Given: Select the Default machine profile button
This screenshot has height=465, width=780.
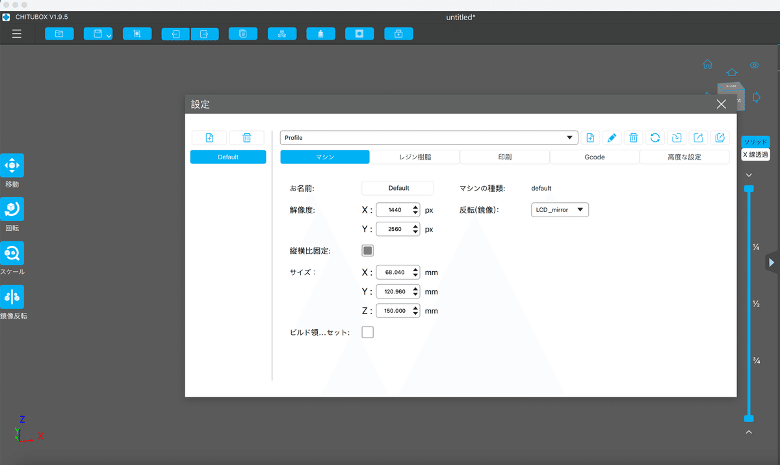Looking at the screenshot, I should [x=228, y=157].
